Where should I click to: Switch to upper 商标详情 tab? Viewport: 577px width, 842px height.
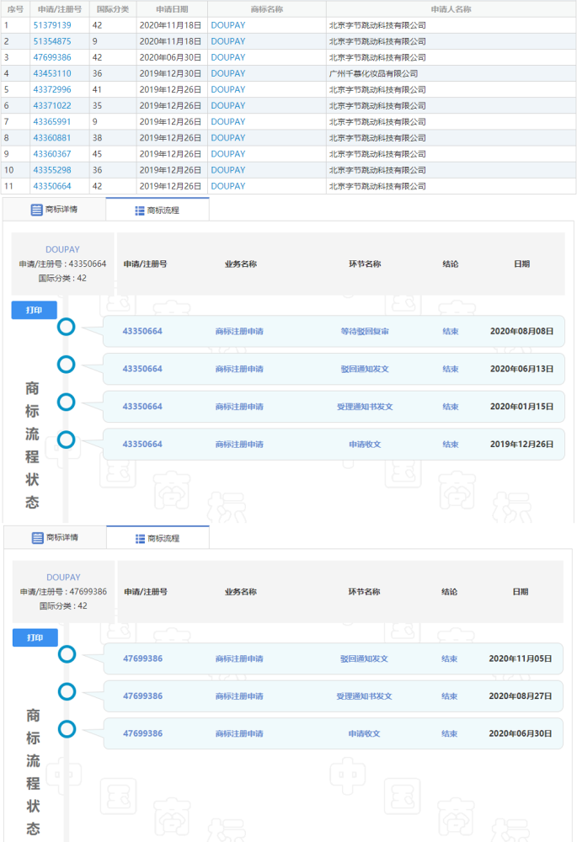pyautogui.click(x=54, y=210)
